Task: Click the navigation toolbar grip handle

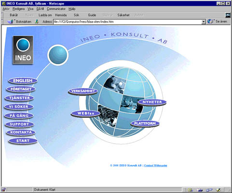Action: pyautogui.click(x=2, y=15)
